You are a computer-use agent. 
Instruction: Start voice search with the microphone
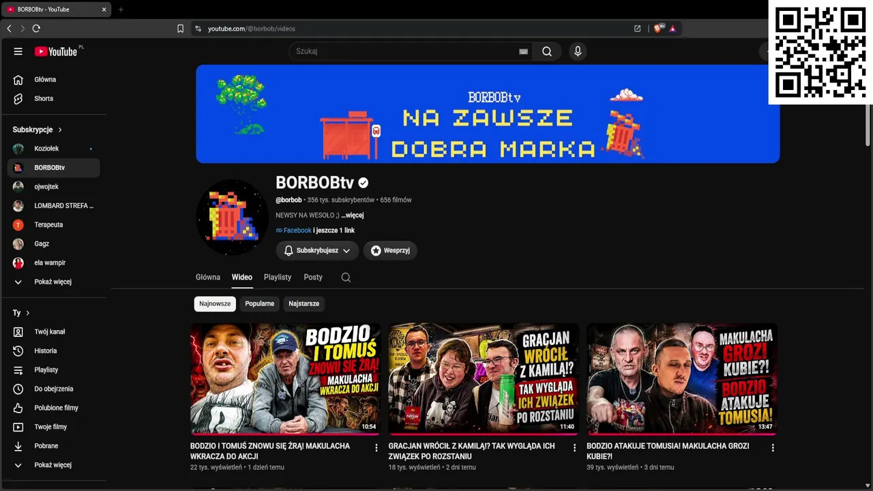point(578,51)
